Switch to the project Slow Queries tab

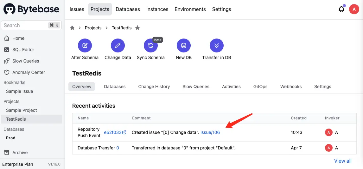(196, 87)
